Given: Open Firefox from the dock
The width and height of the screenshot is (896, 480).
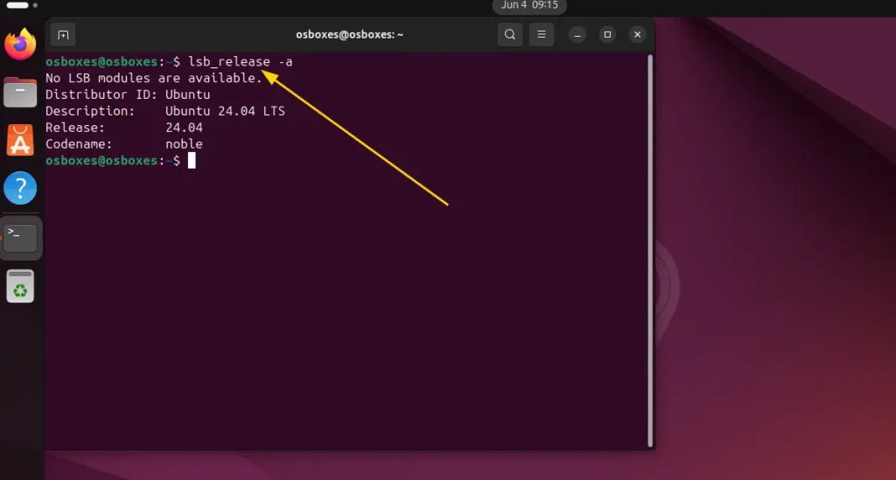Looking at the screenshot, I should tap(20, 44).
